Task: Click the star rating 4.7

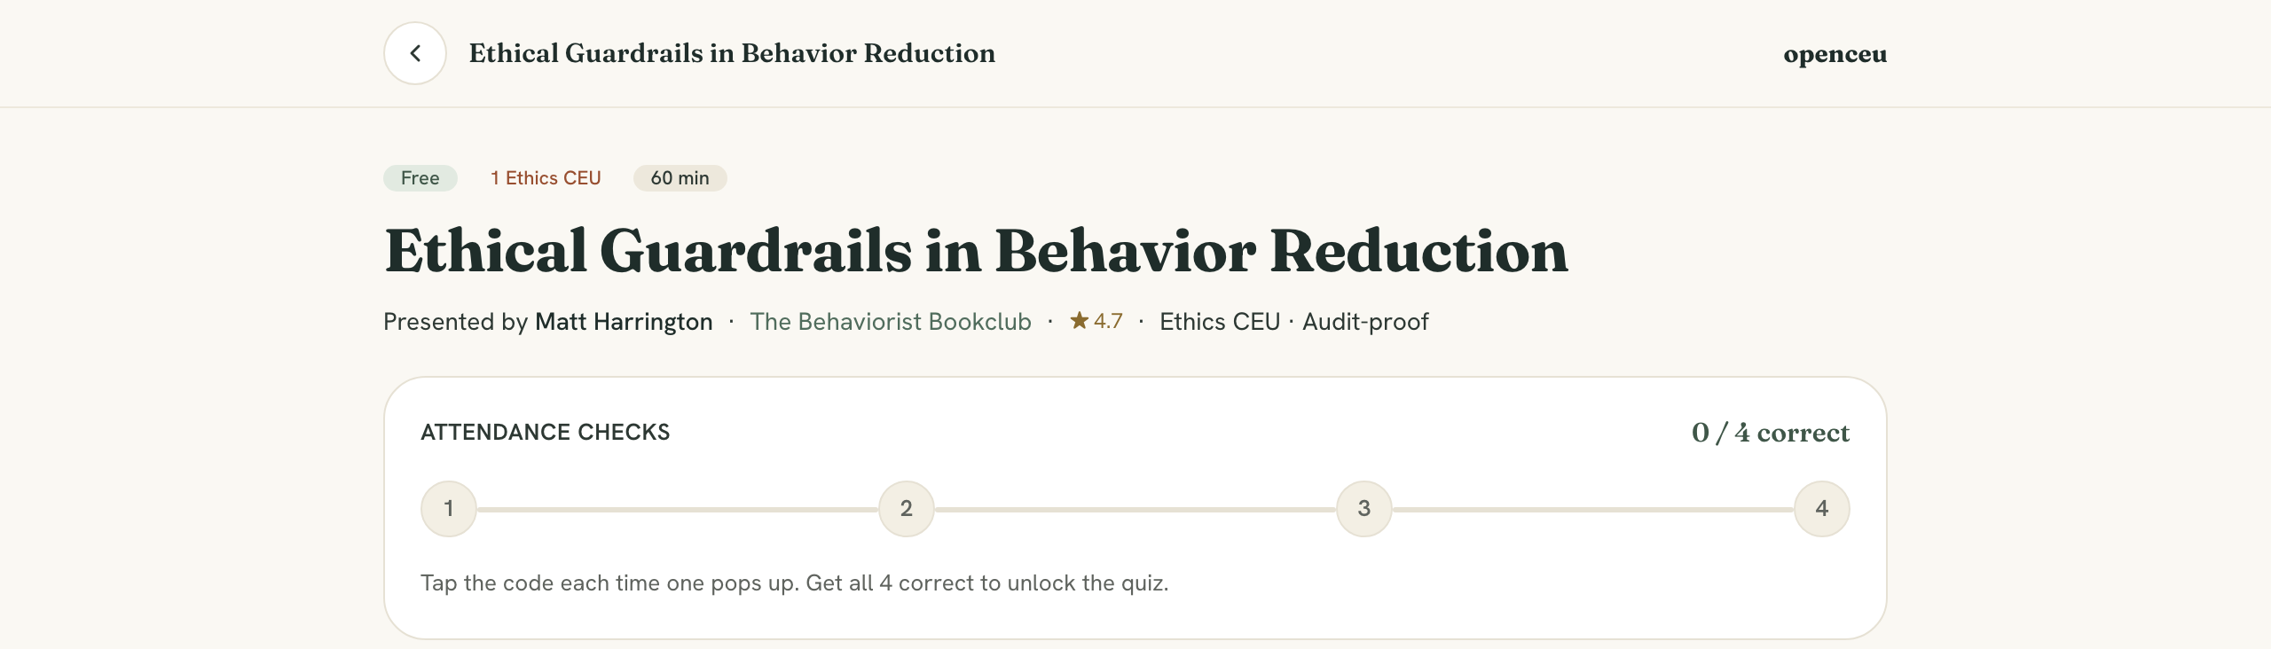Action: point(1096,321)
